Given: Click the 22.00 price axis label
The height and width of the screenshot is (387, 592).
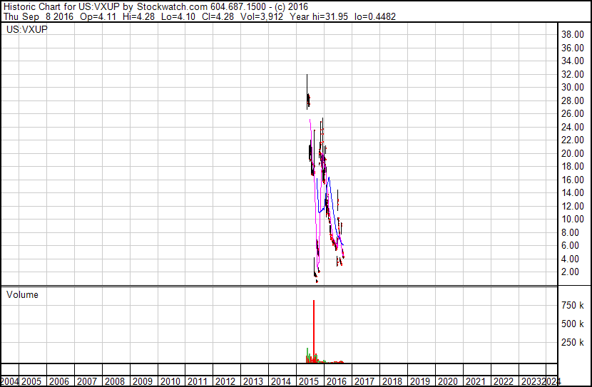Looking at the screenshot, I should tap(573, 140).
